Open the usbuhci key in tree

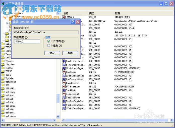pyautogui.click(x=10, y=113)
